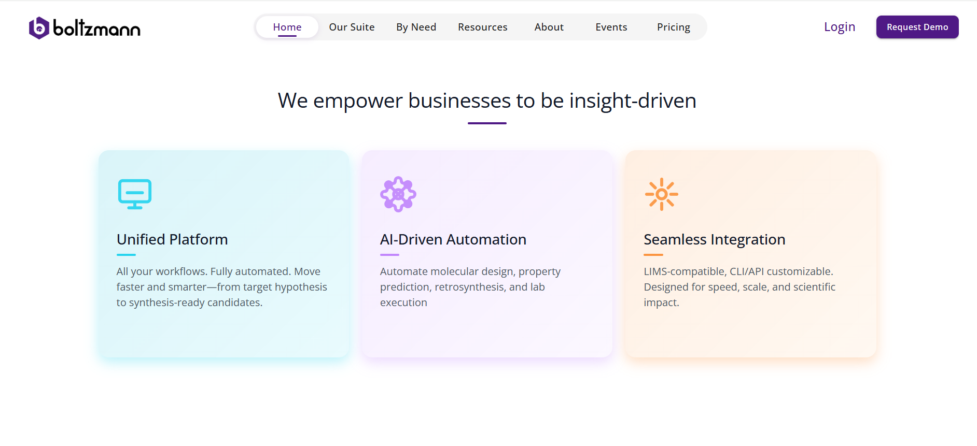Select the AI-Driven Automation card heading
977x446 pixels.
tap(453, 239)
